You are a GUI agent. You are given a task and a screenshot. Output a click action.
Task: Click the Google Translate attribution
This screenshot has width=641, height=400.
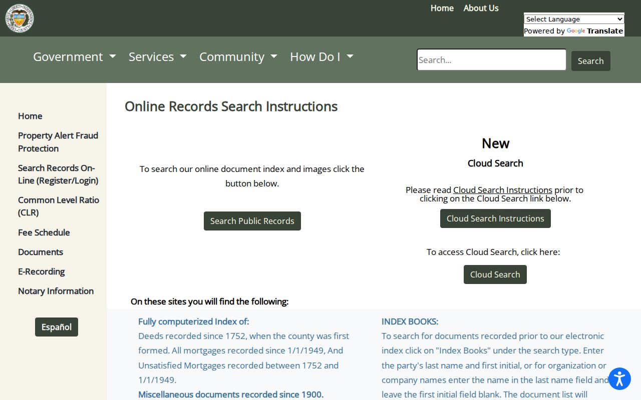click(x=574, y=31)
